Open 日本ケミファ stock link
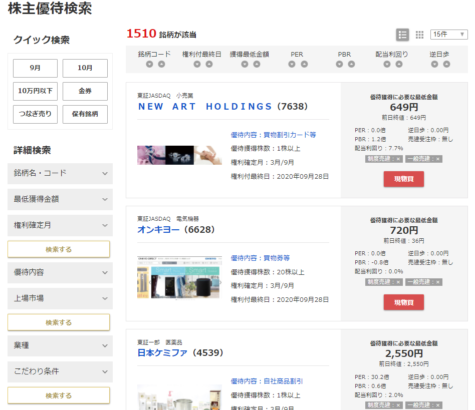Screen dimensions: 475x410 click(162, 353)
